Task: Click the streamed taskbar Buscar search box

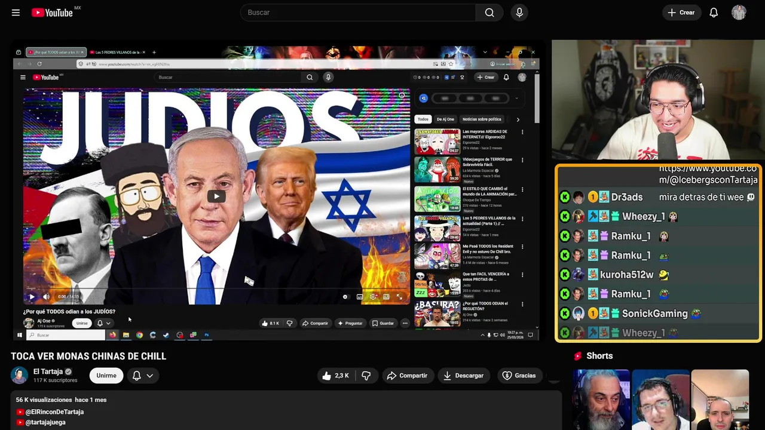Action: pos(66,335)
